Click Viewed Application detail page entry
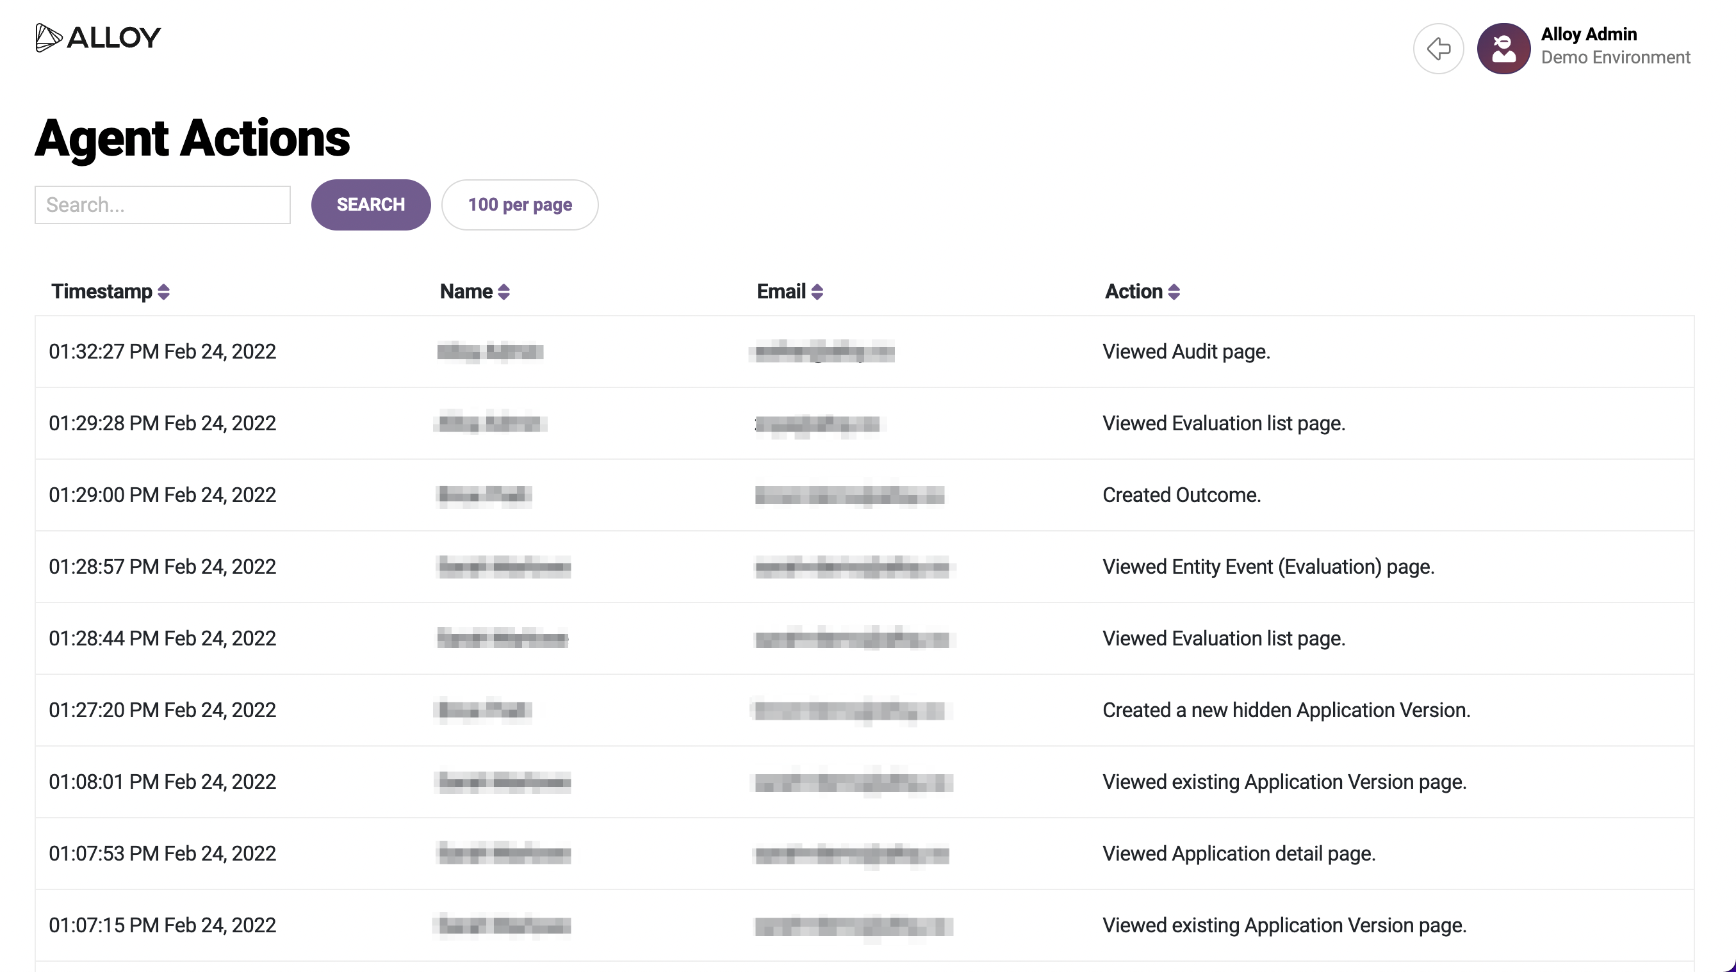Image resolution: width=1736 pixels, height=972 pixels. coord(1238,854)
